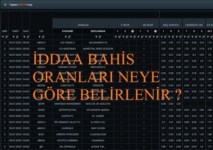This screenshot has width=213, height=150.
Task: Select the Atletico Mineiro vs Flamengo row
Action: coord(106,141)
